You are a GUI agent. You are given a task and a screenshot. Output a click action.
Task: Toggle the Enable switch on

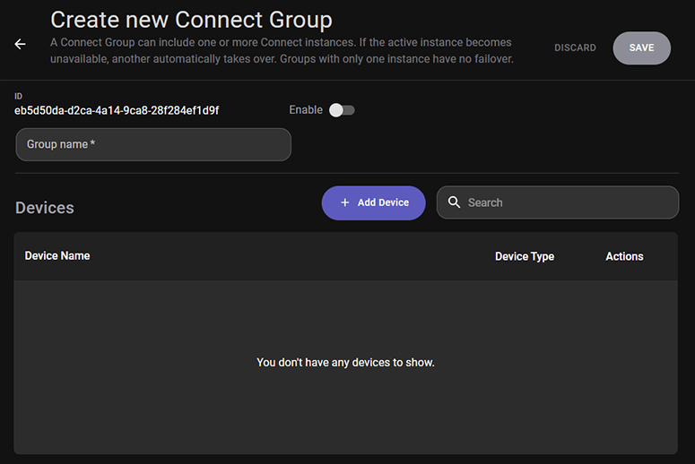[341, 110]
